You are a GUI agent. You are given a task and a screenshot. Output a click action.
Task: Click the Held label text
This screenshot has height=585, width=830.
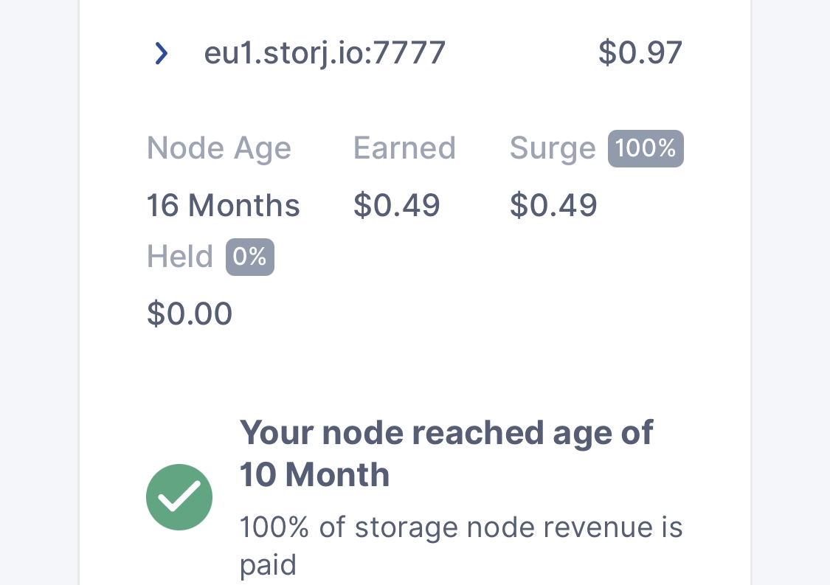[x=179, y=257]
